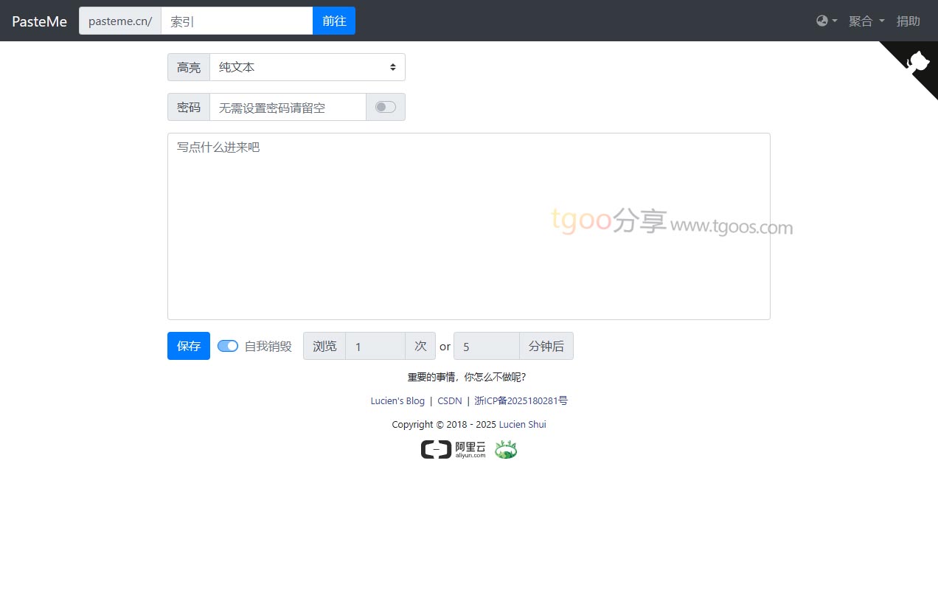Visit the CSDN footer link

450,401
